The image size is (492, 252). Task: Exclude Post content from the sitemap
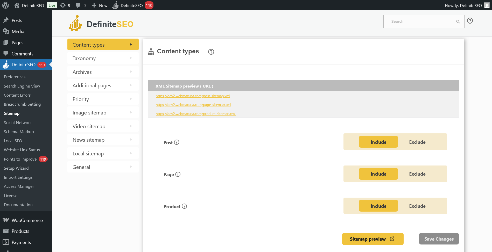[x=417, y=142]
